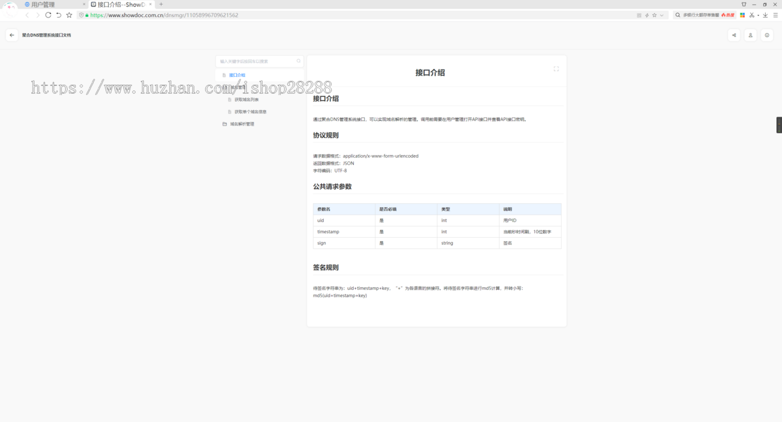Open the user profile icon in page header
Image resolution: width=782 pixels, height=422 pixels.
tap(751, 35)
